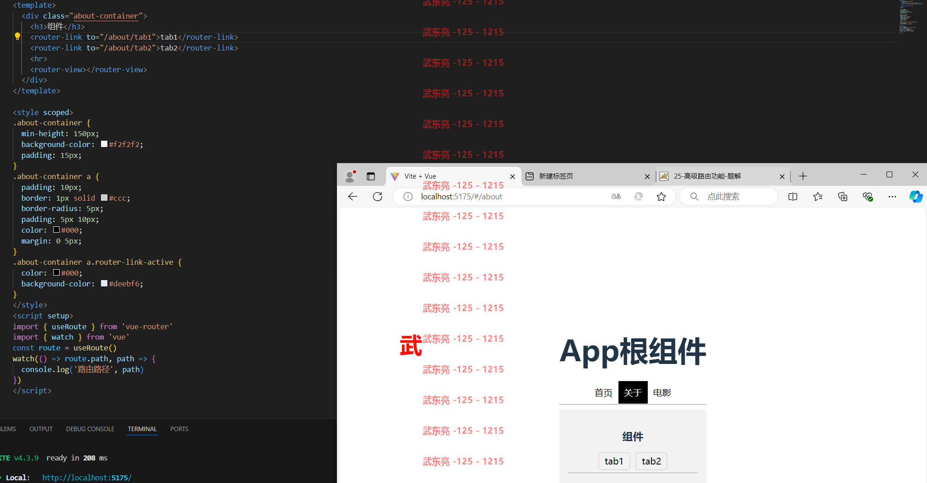Open the http://localhost:5175/ terminal link
927x483 pixels.
[87, 478]
